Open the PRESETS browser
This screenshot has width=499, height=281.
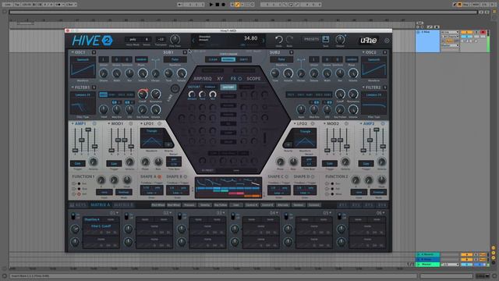(x=311, y=39)
